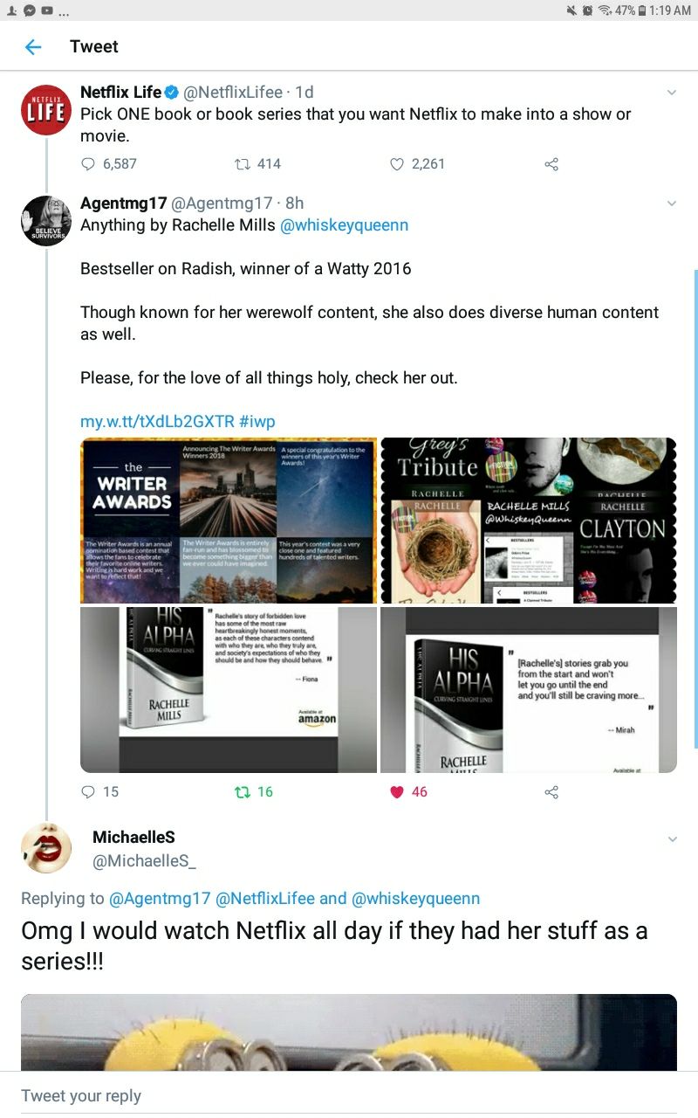View The Writer Awards image
Image resolution: width=698 pixels, height=1118 pixels.
pyautogui.click(x=229, y=520)
